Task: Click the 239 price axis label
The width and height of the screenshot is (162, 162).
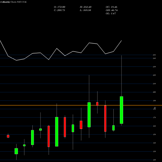Action: (x=154, y=67)
